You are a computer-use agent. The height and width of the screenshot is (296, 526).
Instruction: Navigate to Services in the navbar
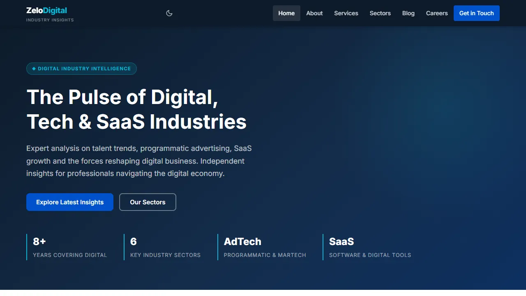coord(346,13)
